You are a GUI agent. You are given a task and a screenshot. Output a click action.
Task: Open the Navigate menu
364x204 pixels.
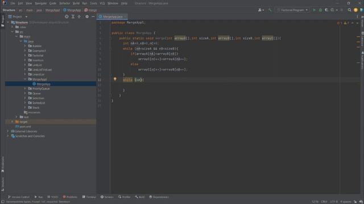click(40, 3)
